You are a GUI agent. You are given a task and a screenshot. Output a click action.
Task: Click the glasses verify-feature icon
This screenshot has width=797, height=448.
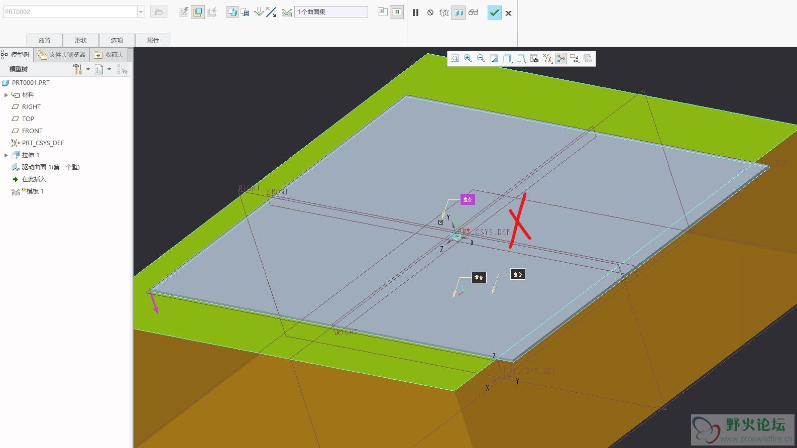coord(474,13)
